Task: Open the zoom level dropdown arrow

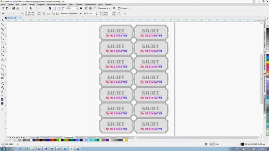Action: click(x=77, y=8)
